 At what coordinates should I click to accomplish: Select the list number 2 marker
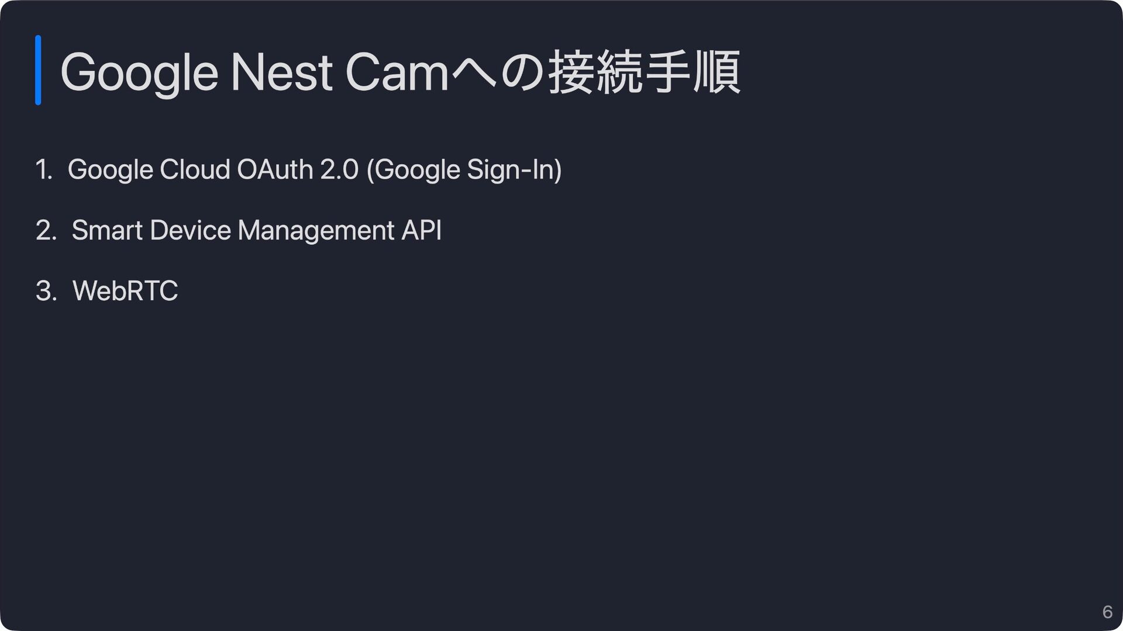click(46, 231)
